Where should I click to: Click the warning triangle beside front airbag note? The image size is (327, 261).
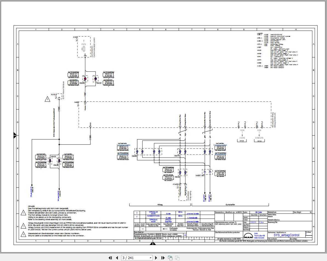pos(24,213)
